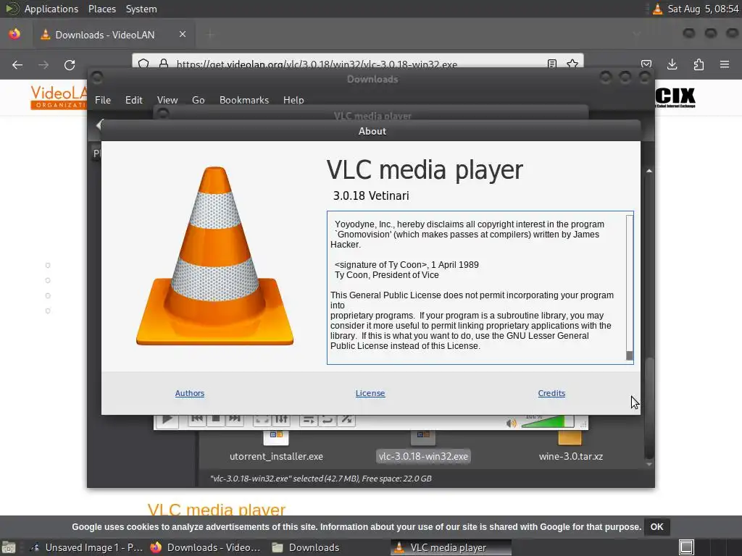The height and width of the screenshot is (556, 742).
Task: Select utorrent_installer.exe file
Action: pyautogui.click(x=276, y=456)
